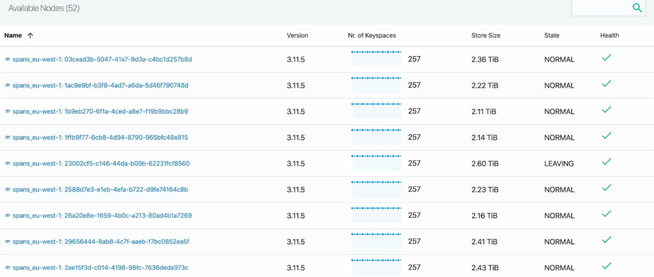Open node 29656444-8ab8-4c7f-aaeb-f7bc0852ea5f
The image size is (654, 277).
tap(101, 242)
